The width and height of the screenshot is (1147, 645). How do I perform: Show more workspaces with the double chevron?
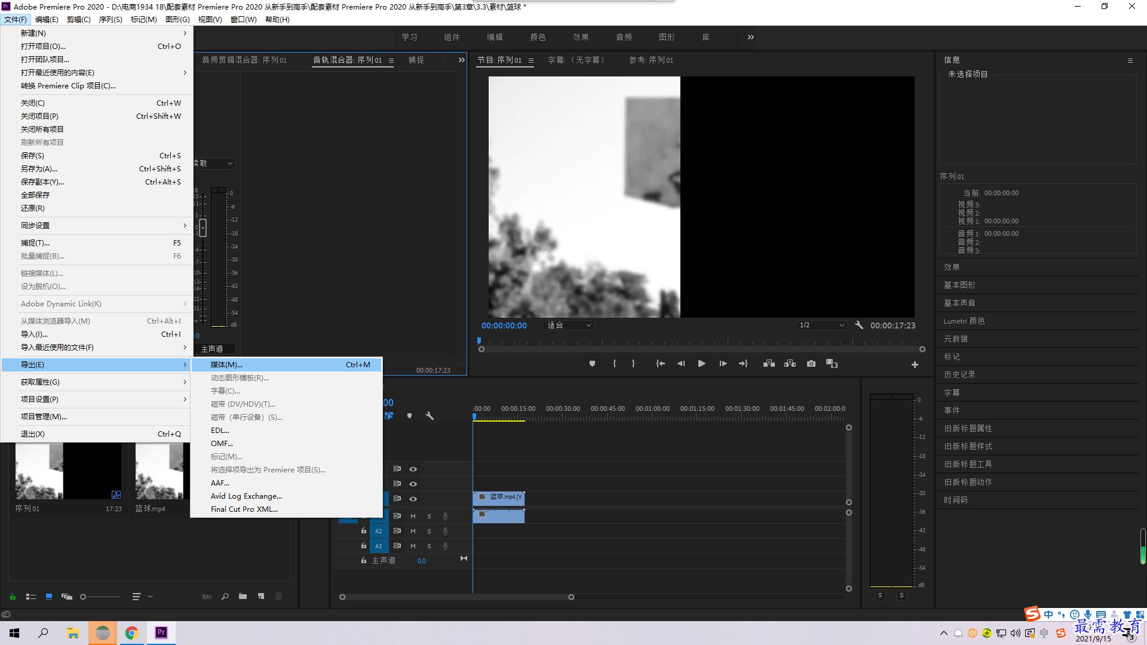(751, 37)
